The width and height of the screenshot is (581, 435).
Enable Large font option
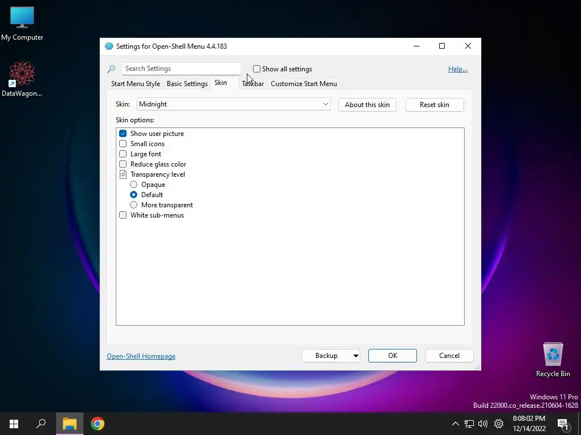pos(123,154)
